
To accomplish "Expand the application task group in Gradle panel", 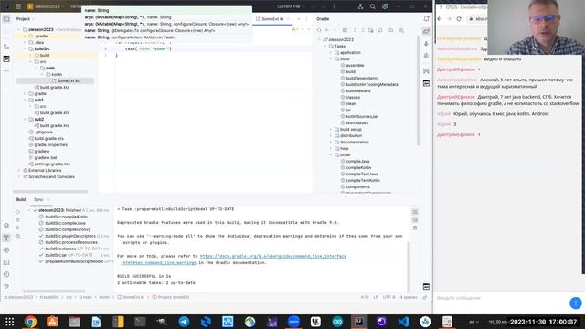I will tap(331, 53).
